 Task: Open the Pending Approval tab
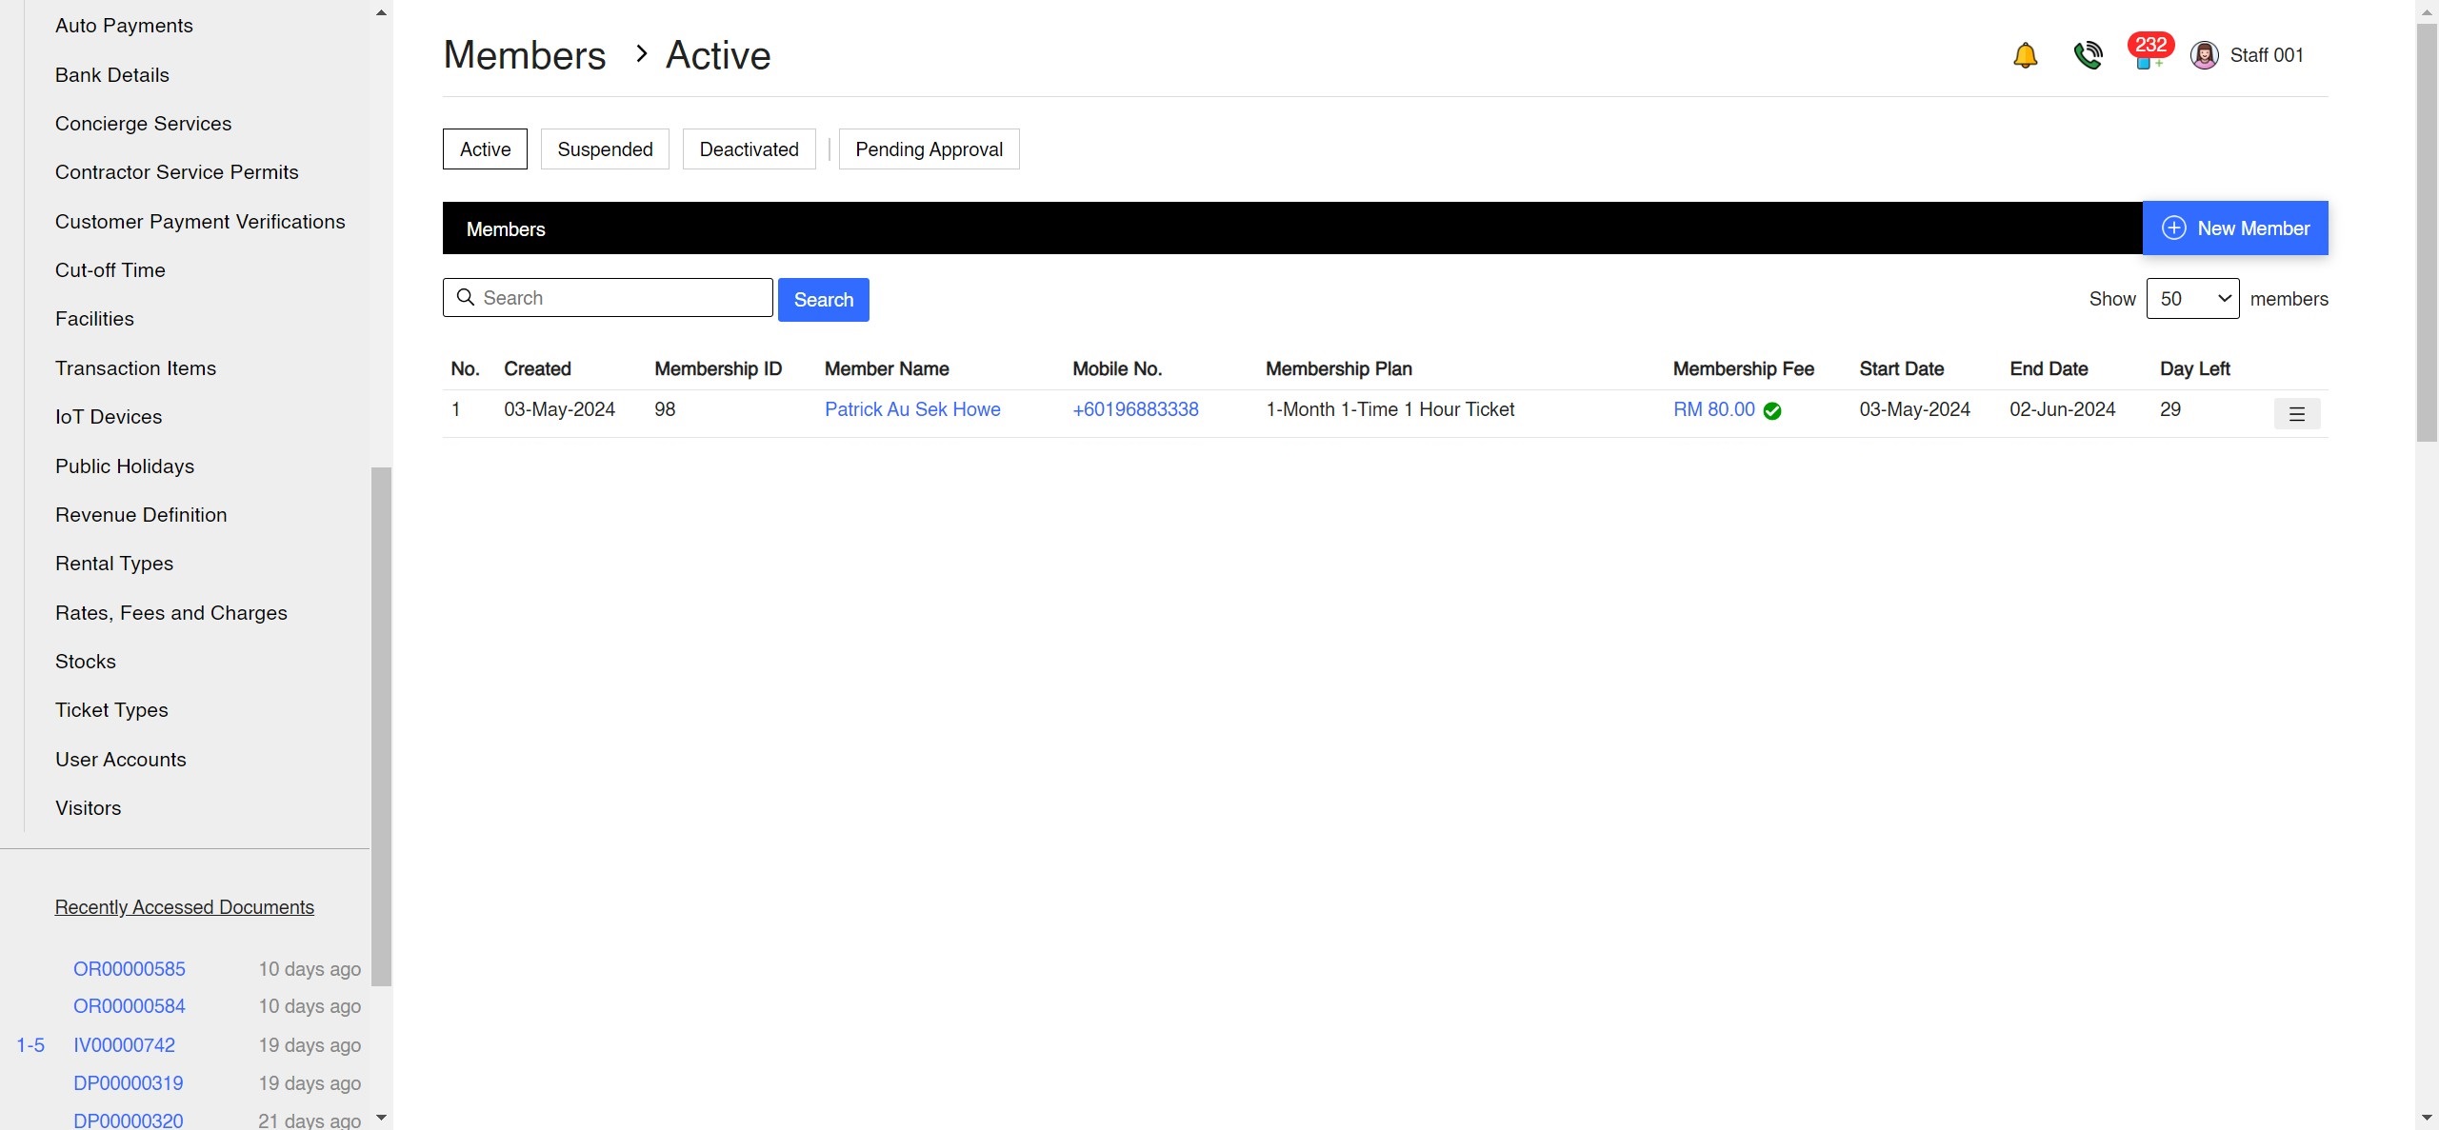click(929, 149)
